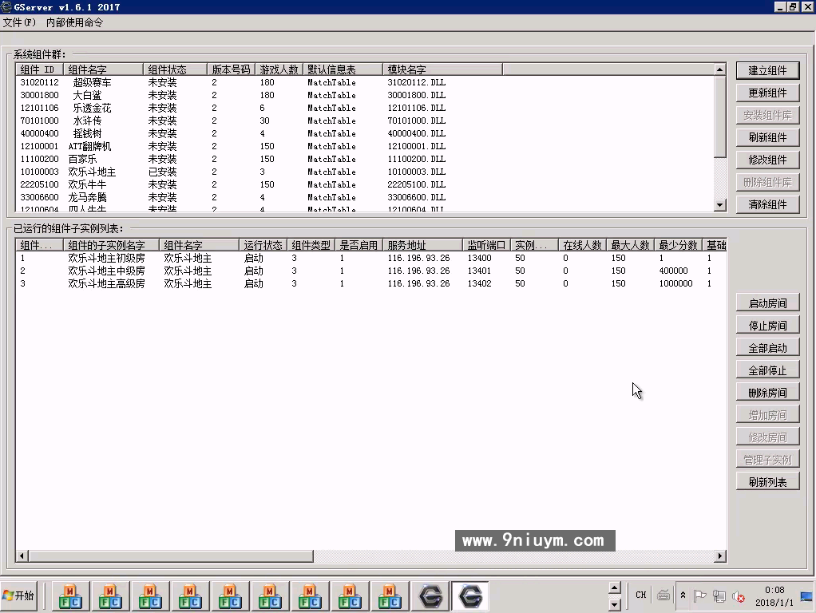Click the Start (开始) button

(19, 595)
